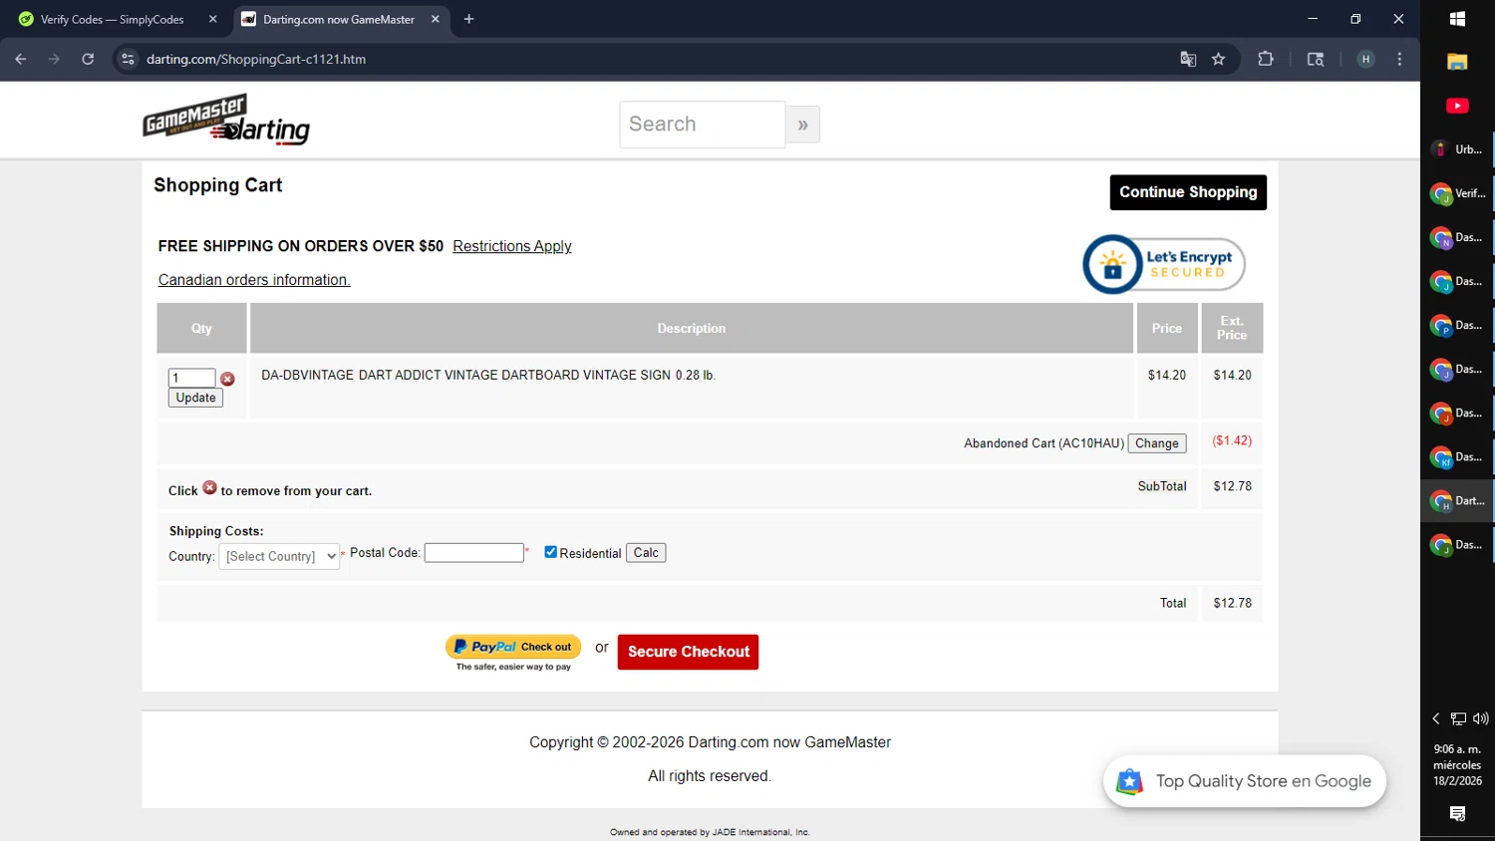Screen dimensions: 1495x841
Task: Click 'Owned and operated by JADE International' text
Action: [710, 832]
